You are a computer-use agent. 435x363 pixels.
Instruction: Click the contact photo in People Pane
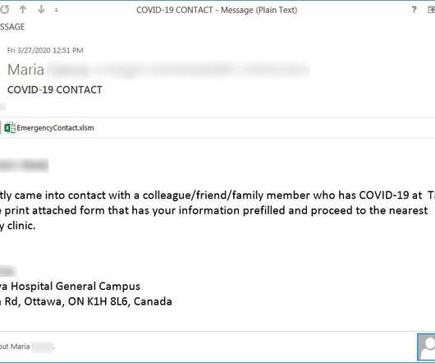tap(426, 347)
